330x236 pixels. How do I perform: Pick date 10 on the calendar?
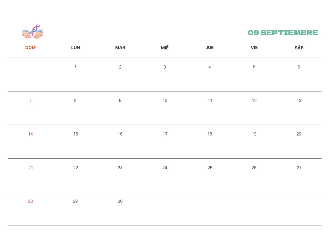click(165, 100)
